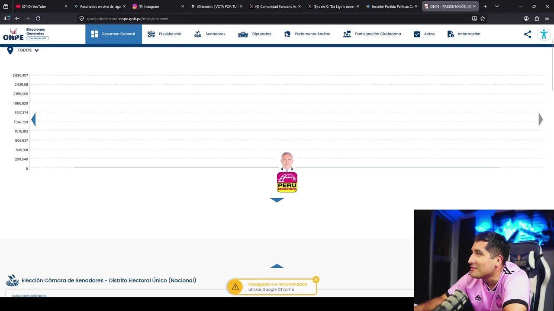Close the Instagram browser tab
This screenshot has height=311, width=554.
pos(183,6)
